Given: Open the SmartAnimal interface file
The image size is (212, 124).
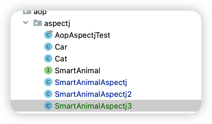Looking at the screenshot, I should [x=77, y=71].
